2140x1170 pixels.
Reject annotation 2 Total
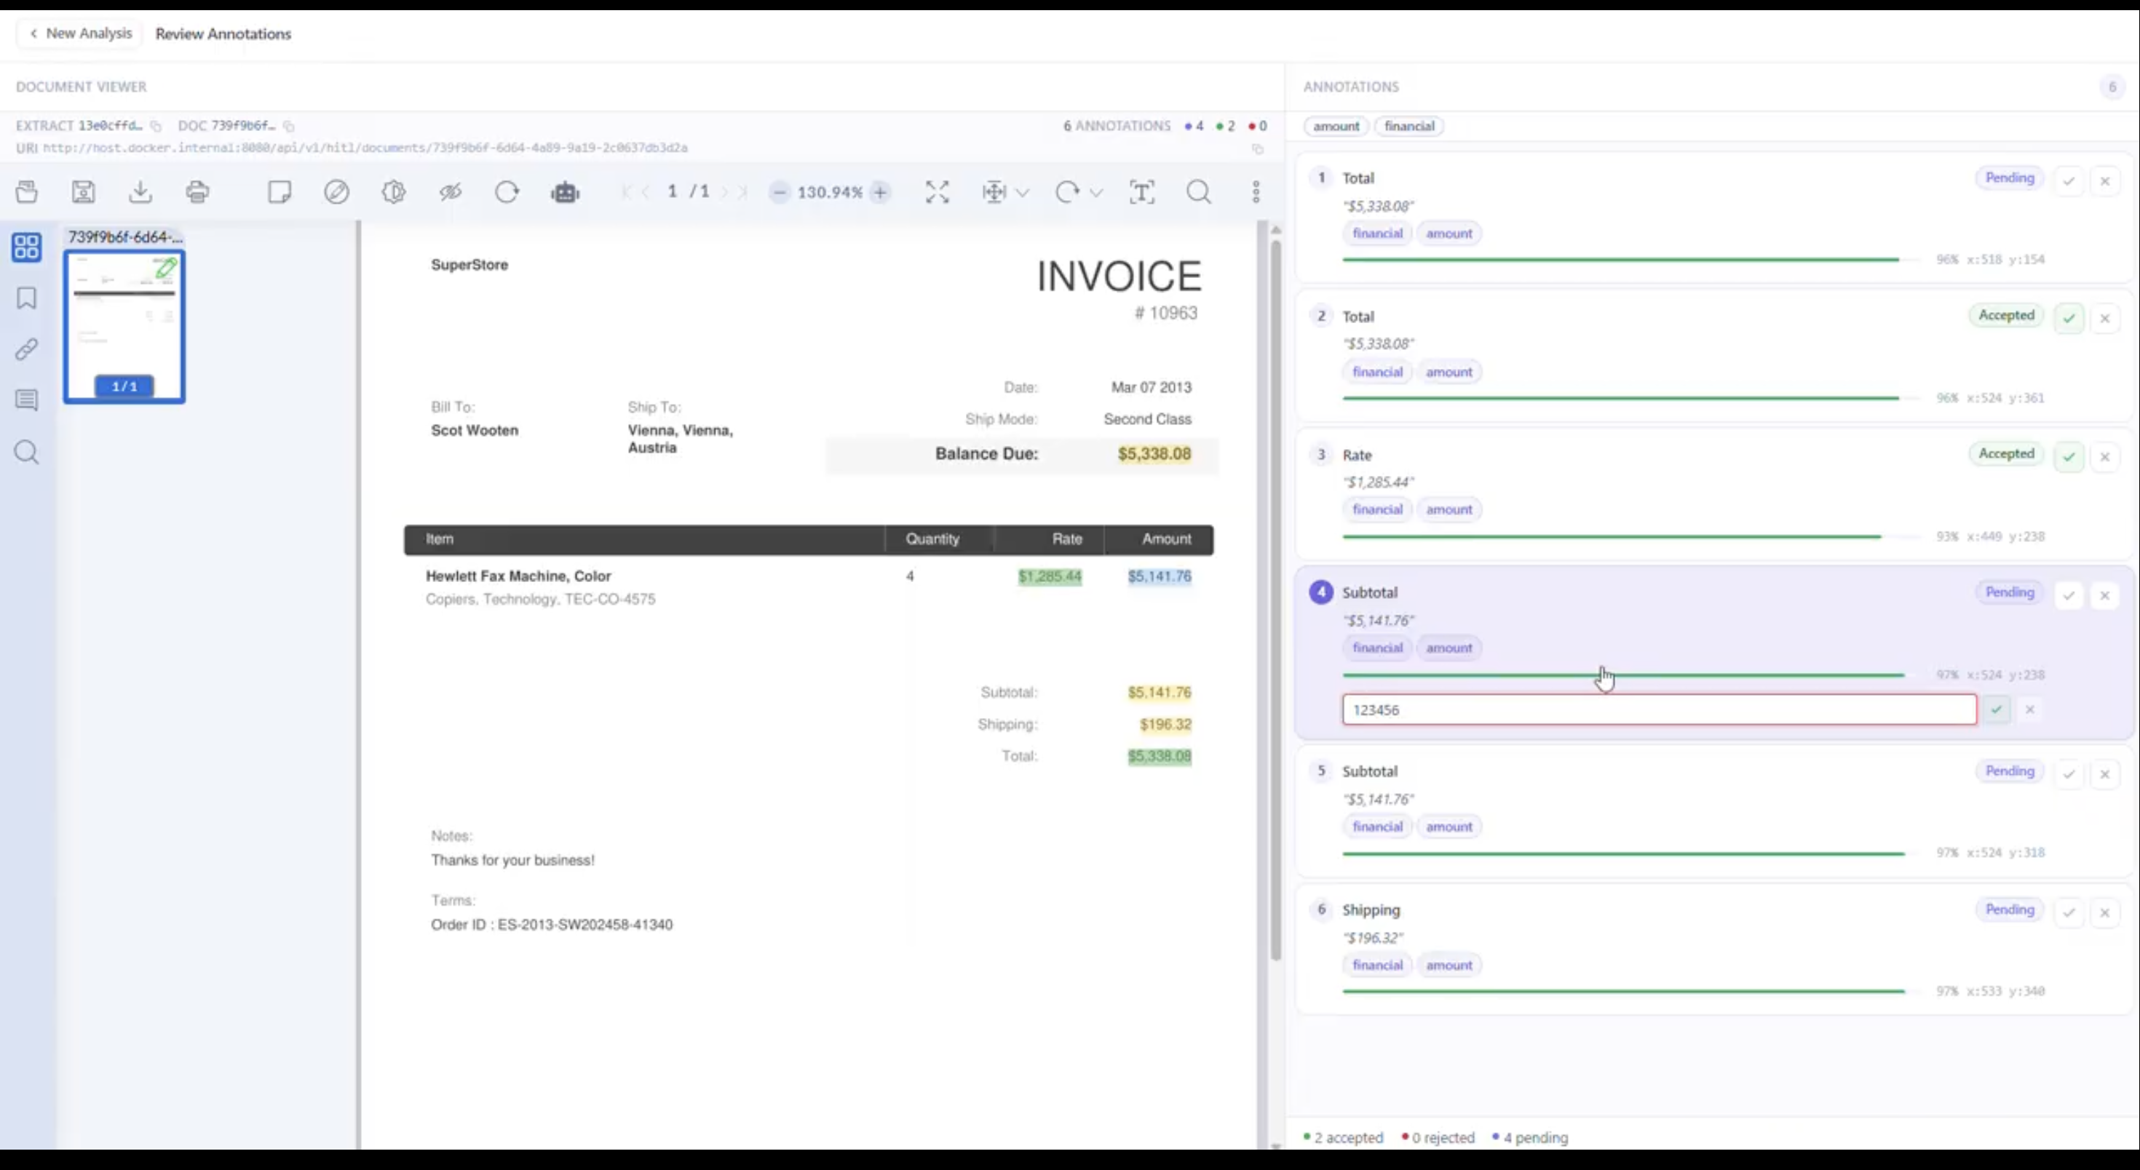click(x=2104, y=318)
